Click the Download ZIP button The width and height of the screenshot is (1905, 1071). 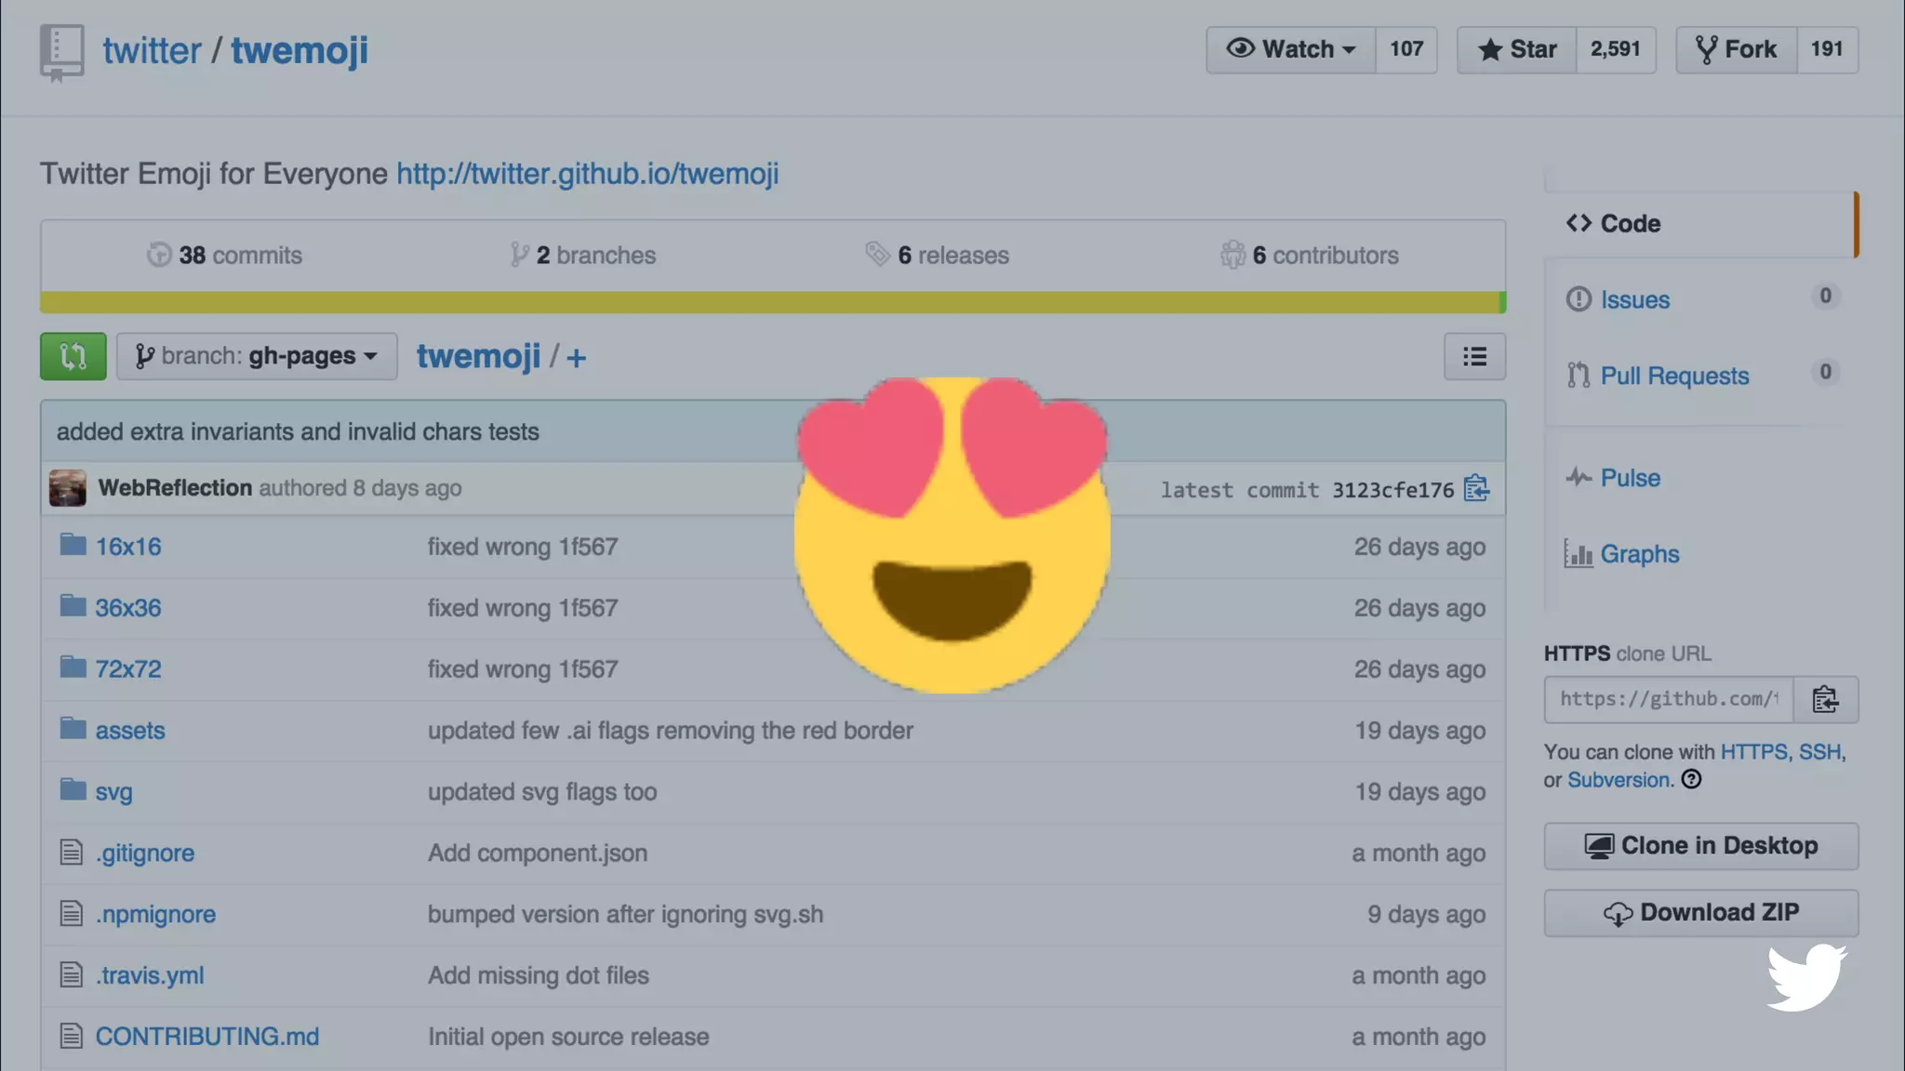[1700, 913]
